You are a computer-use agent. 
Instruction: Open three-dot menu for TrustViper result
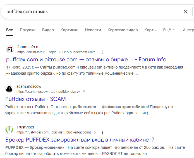[103, 132]
